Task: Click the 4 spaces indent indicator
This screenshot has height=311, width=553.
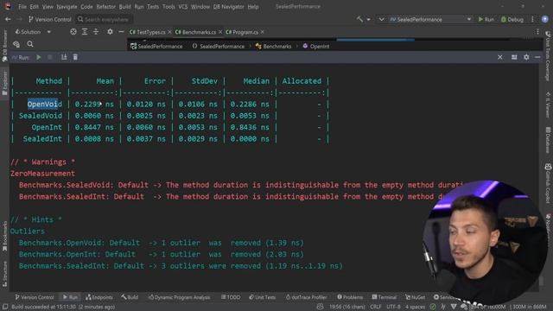Action: pyautogui.click(x=415, y=307)
